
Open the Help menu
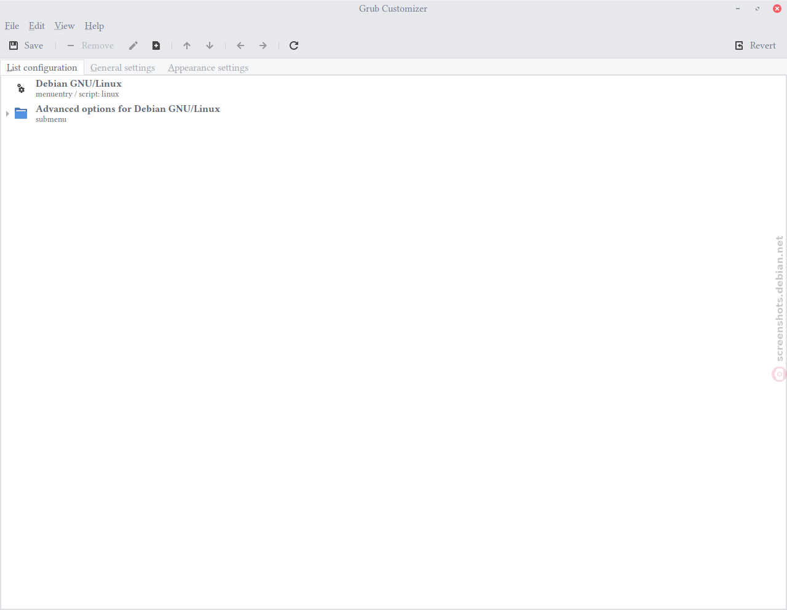94,26
